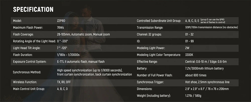Click the Channel: 32 groups label

(149, 34)
